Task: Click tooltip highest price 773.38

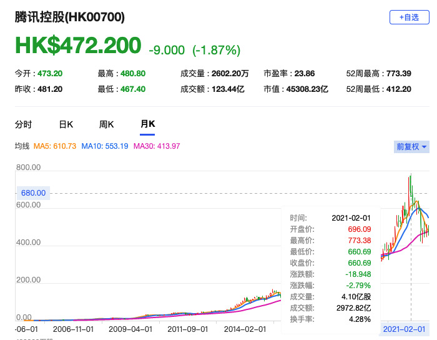Action: (x=360, y=241)
